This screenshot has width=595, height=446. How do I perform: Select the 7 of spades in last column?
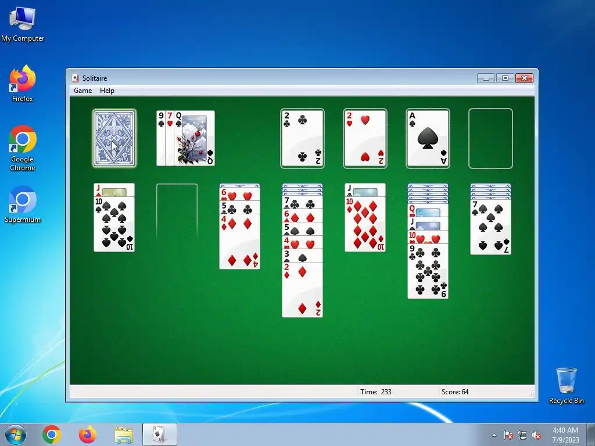[x=490, y=227]
